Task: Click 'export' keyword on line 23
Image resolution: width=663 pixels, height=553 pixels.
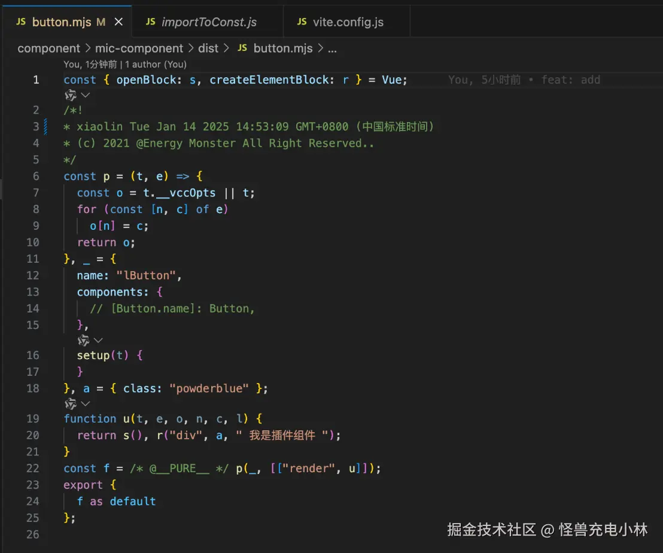Action: tap(83, 485)
